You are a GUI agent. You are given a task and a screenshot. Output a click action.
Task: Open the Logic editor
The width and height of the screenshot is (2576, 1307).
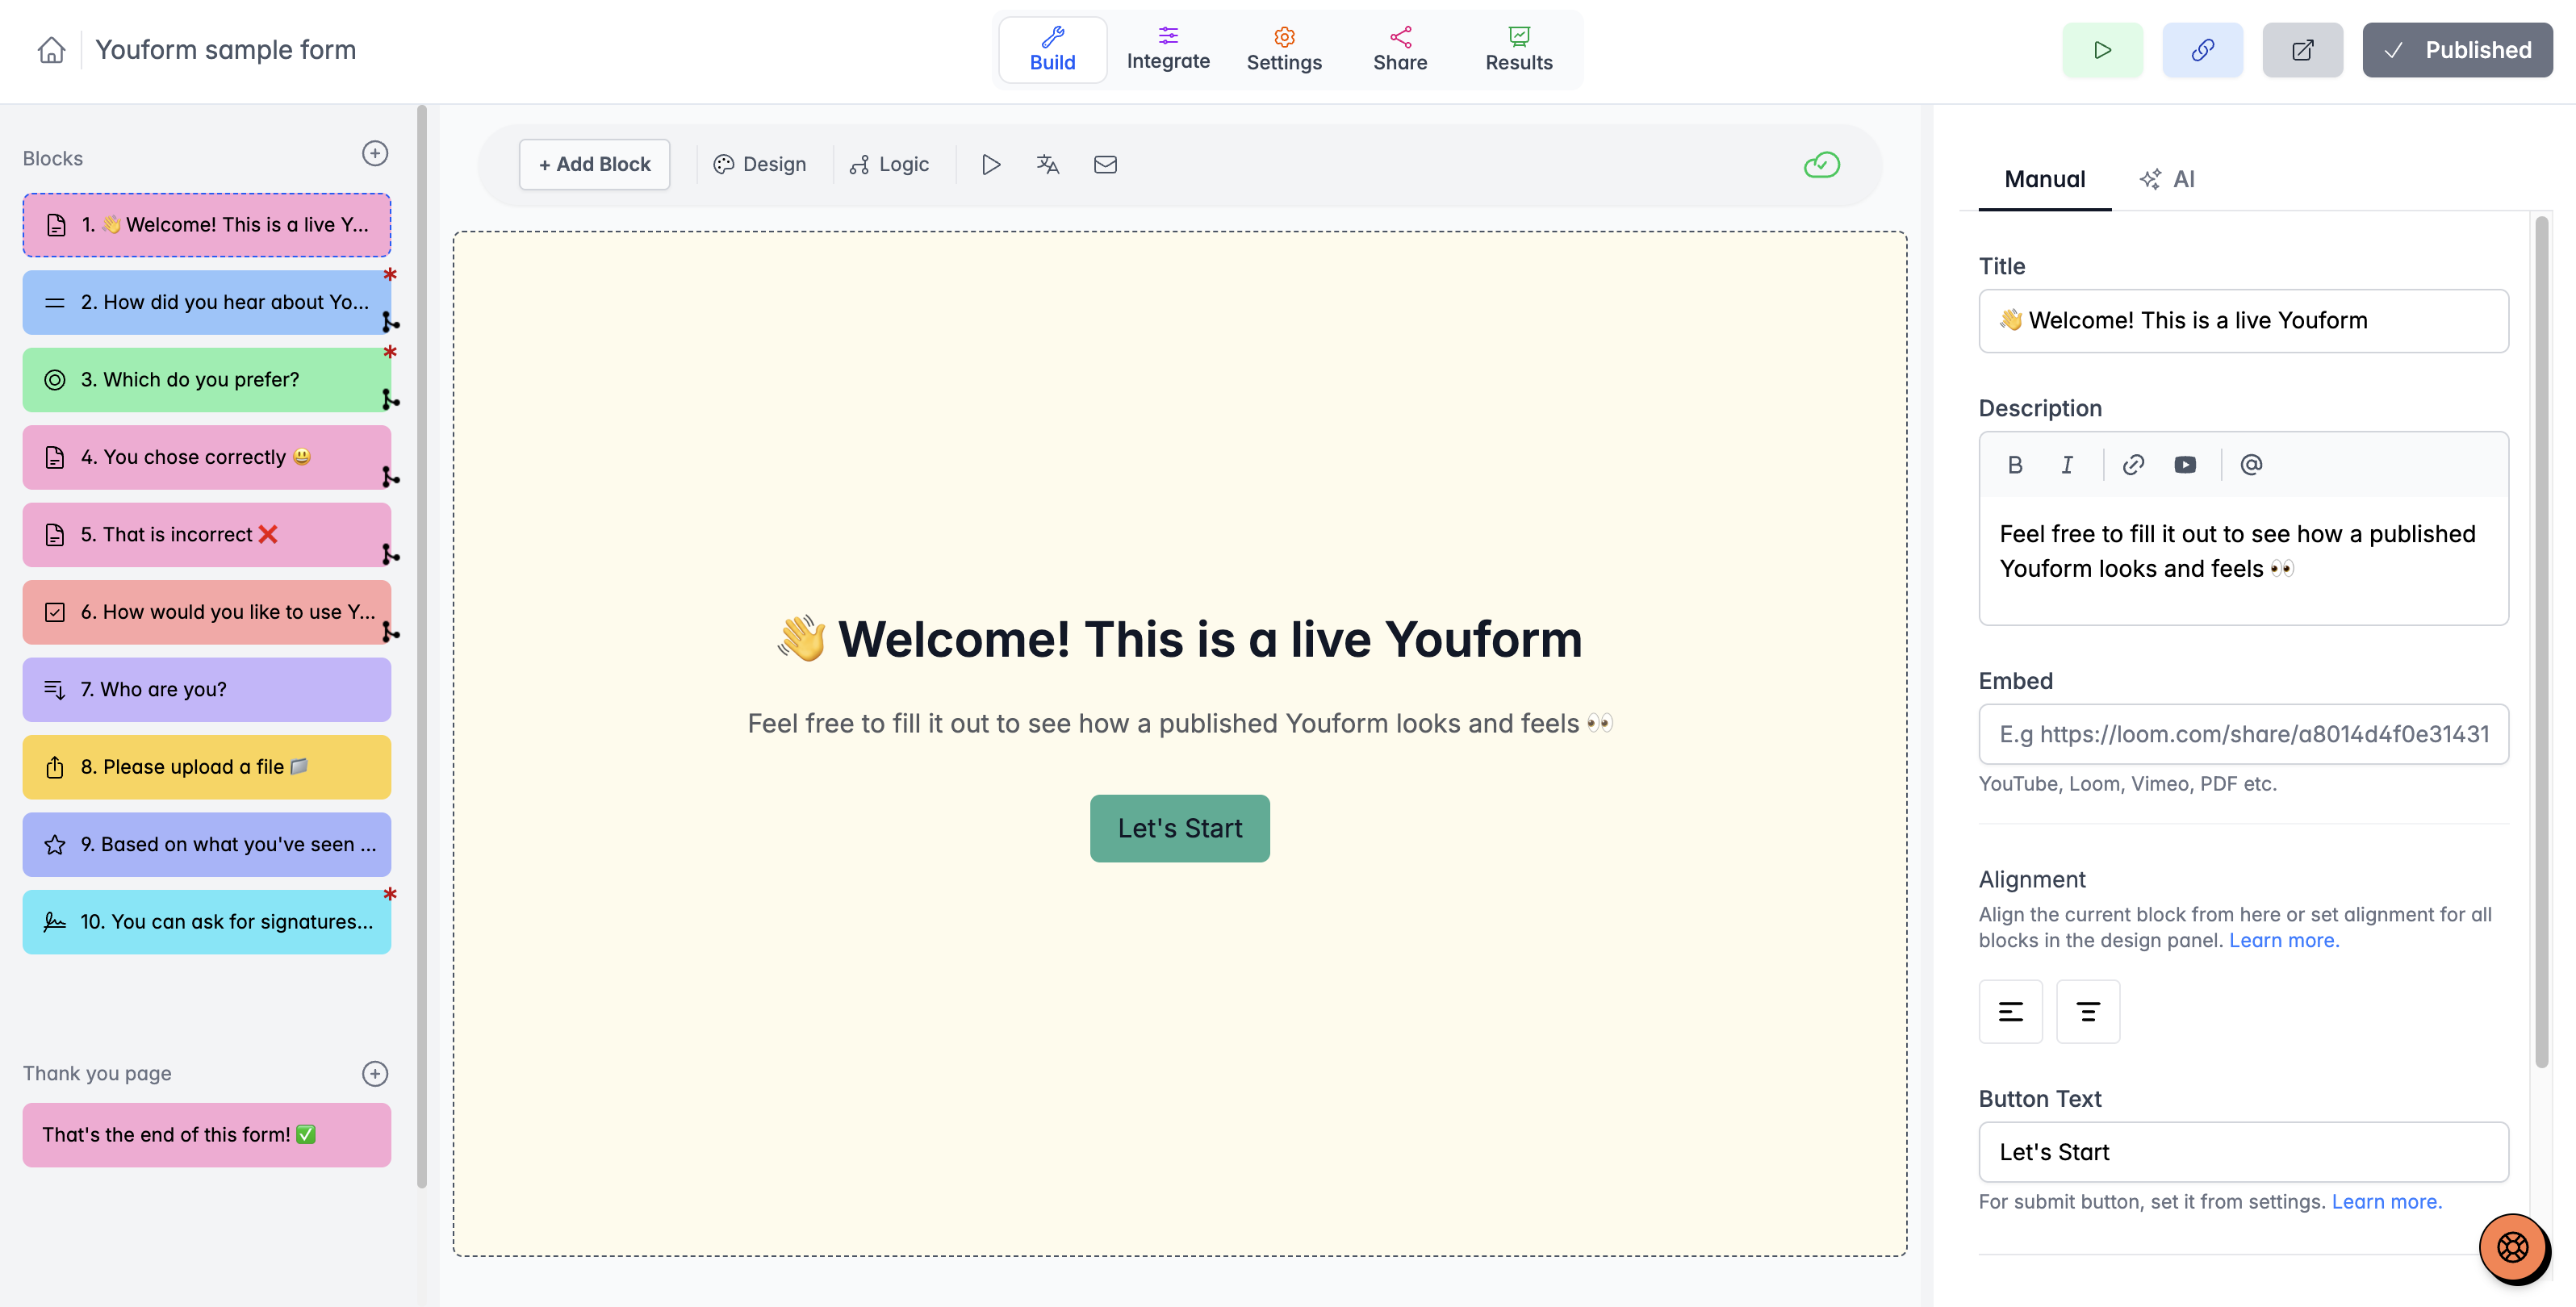pyautogui.click(x=890, y=164)
